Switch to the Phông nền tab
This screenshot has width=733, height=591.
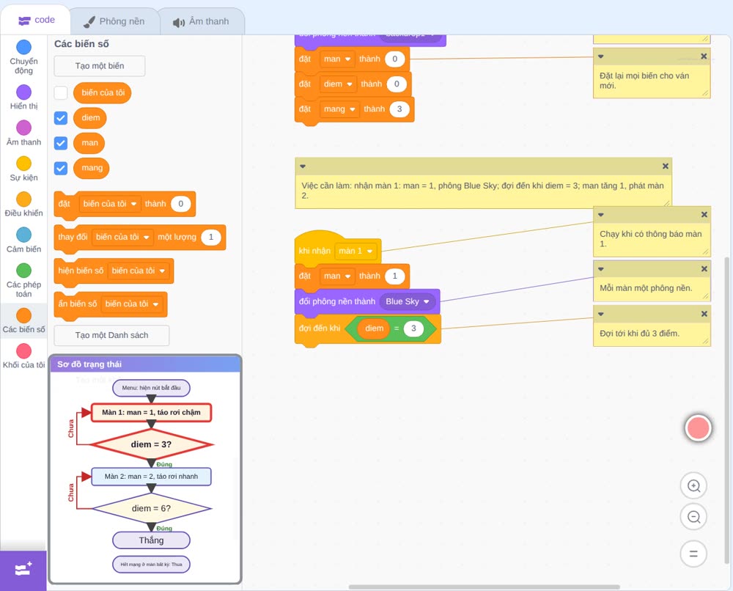click(114, 21)
